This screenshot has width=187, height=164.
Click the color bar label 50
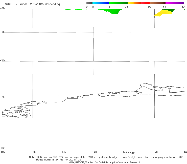[x=149, y=7]
